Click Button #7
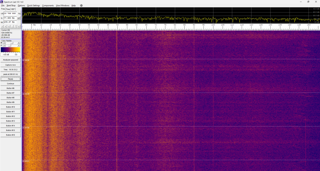This screenshot has width=320, height=171. point(10,93)
